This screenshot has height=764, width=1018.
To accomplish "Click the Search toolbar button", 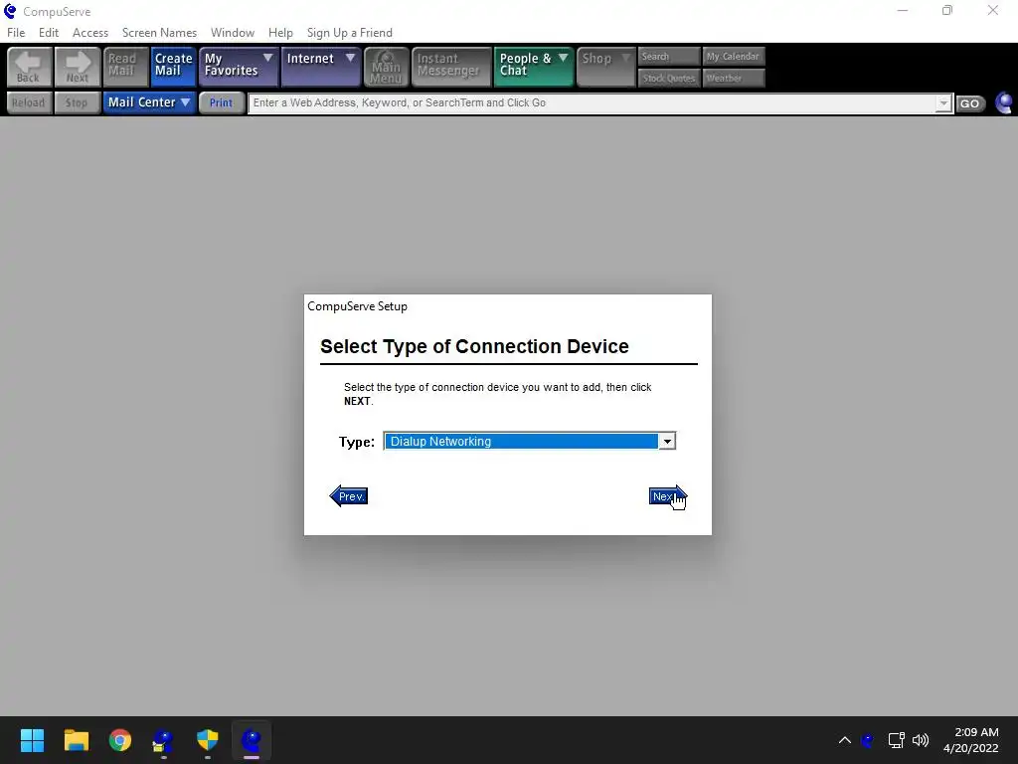I will [669, 57].
